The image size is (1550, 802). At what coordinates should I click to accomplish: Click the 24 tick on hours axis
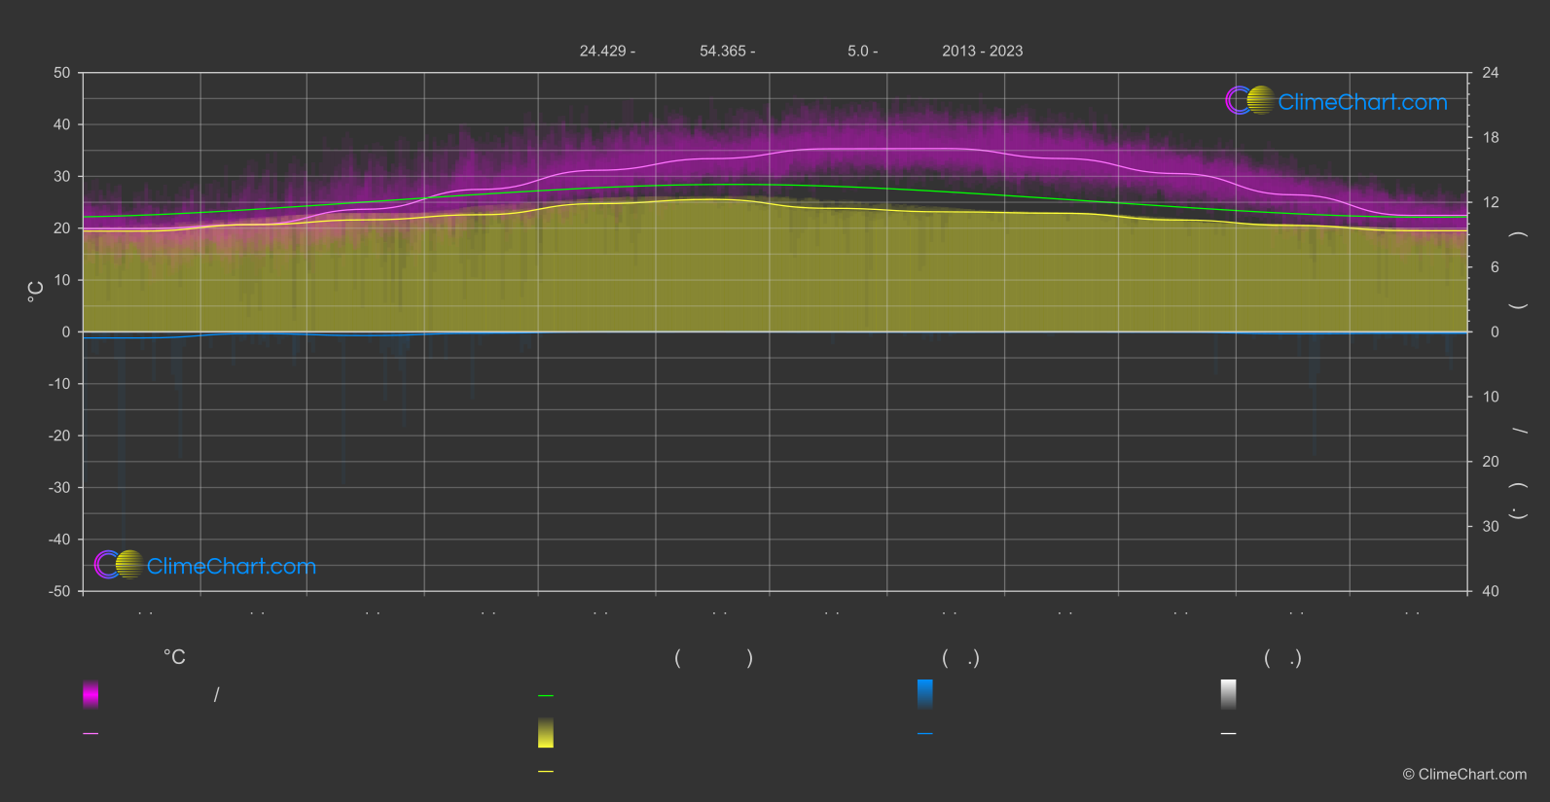pos(1491,73)
